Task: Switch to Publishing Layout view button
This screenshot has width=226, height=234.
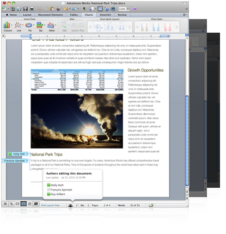Action: (17, 204)
